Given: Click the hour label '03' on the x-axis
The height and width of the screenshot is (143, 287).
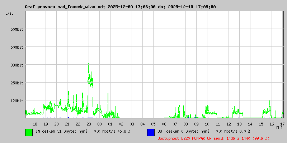Looking at the screenshot, I should pyautogui.click(x=132, y=124).
